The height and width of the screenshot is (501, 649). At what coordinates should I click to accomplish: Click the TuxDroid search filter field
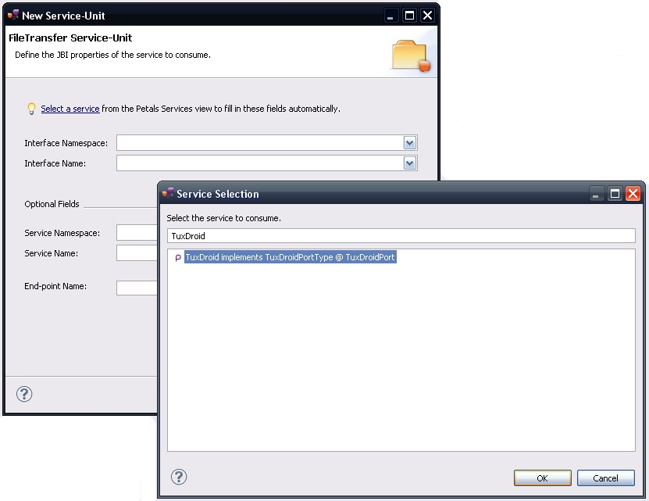click(x=401, y=235)
